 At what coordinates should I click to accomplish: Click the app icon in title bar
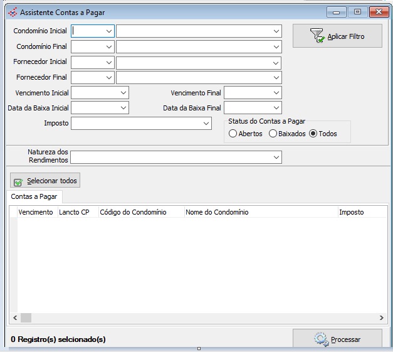coord(12,13)
